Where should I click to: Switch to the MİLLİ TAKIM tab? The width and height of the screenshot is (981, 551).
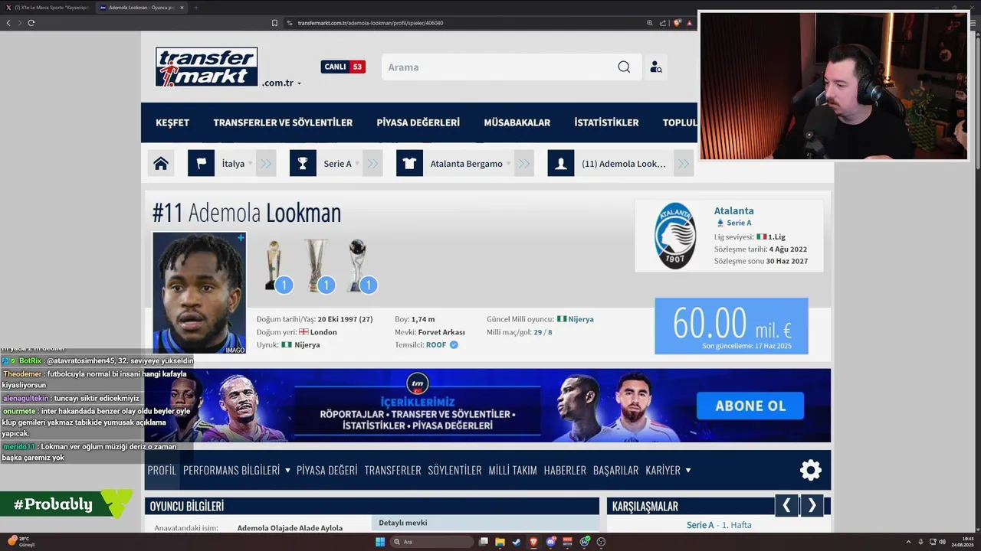click(513, 470)
